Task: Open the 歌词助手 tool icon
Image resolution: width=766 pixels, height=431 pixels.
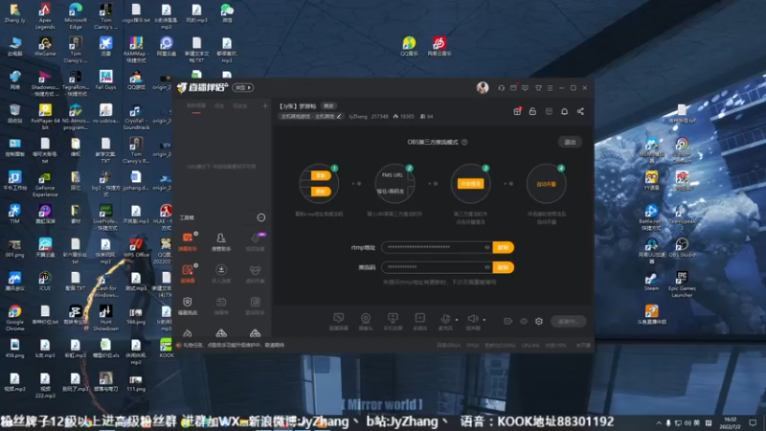Action: pyautogui.click(x=255, y=306)
